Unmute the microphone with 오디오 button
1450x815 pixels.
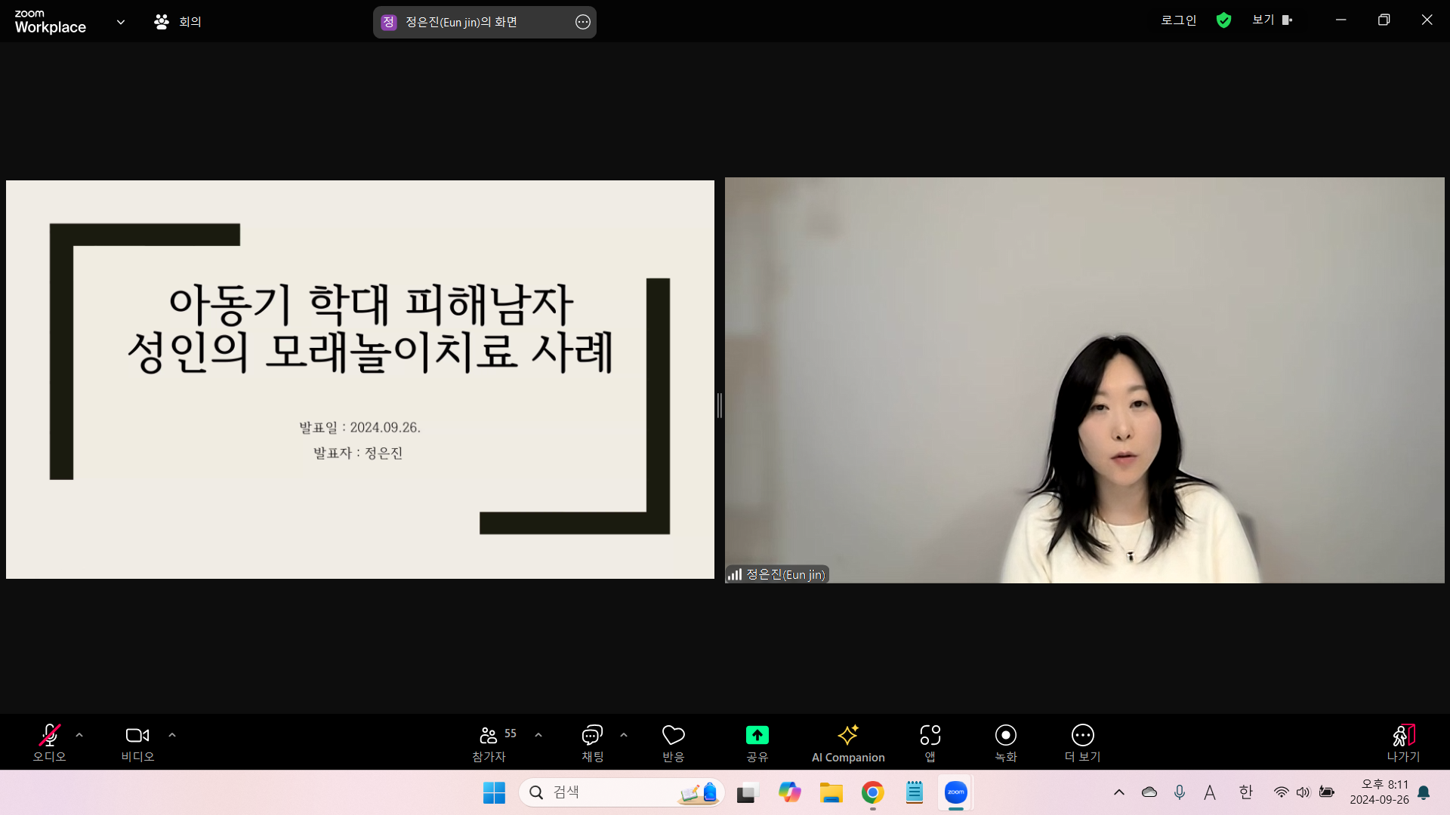pyautogui.click(x=50, y=743)
